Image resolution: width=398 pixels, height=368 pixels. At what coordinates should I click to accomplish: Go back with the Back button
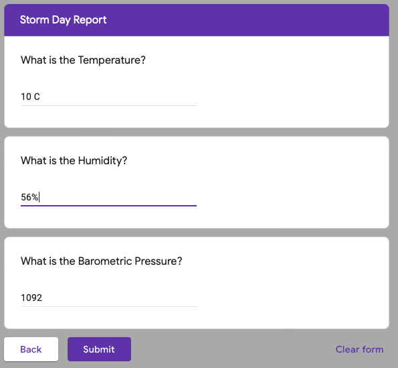coord(31,349)
